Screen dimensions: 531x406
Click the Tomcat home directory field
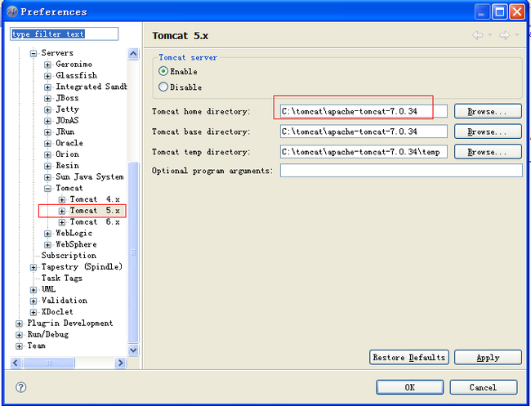pyautogui.click(x=364, y=111)
